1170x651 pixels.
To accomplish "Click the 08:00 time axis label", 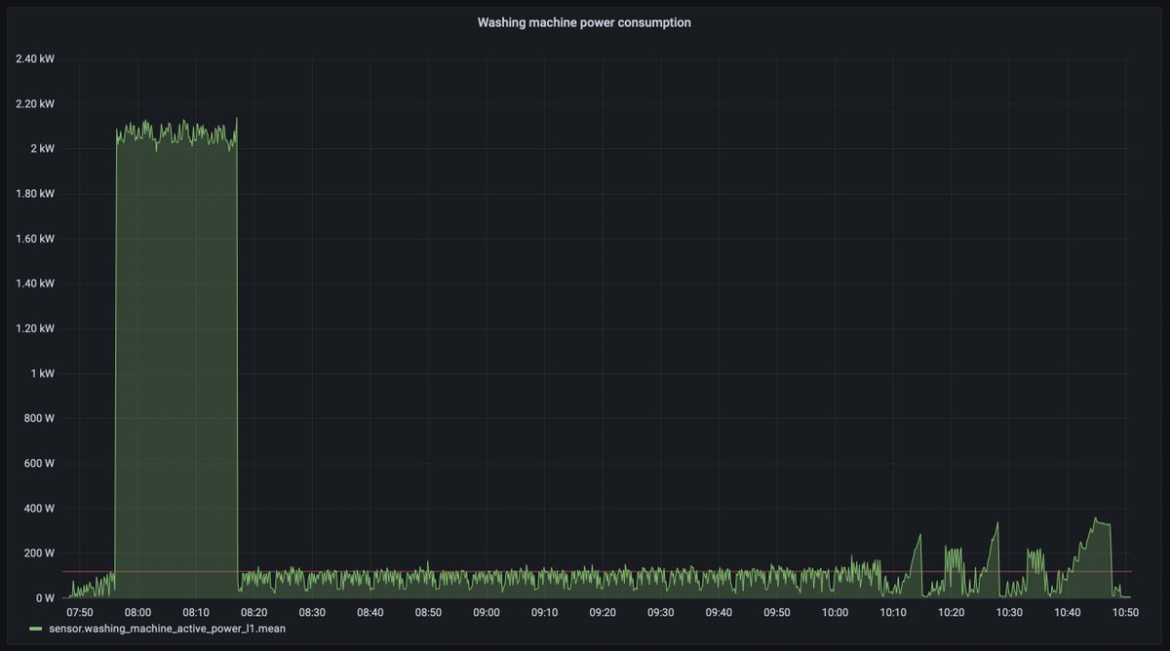I will (x=137, y=612).
